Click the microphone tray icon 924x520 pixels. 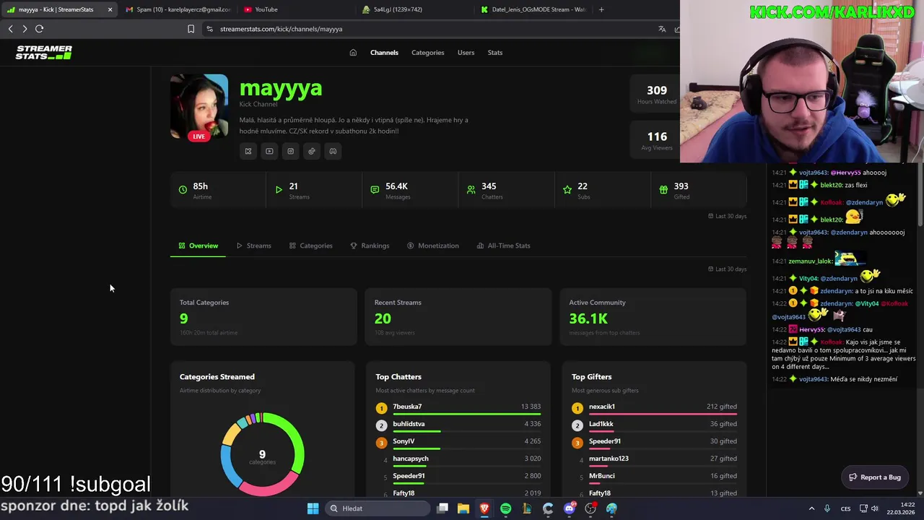point(827,508)
